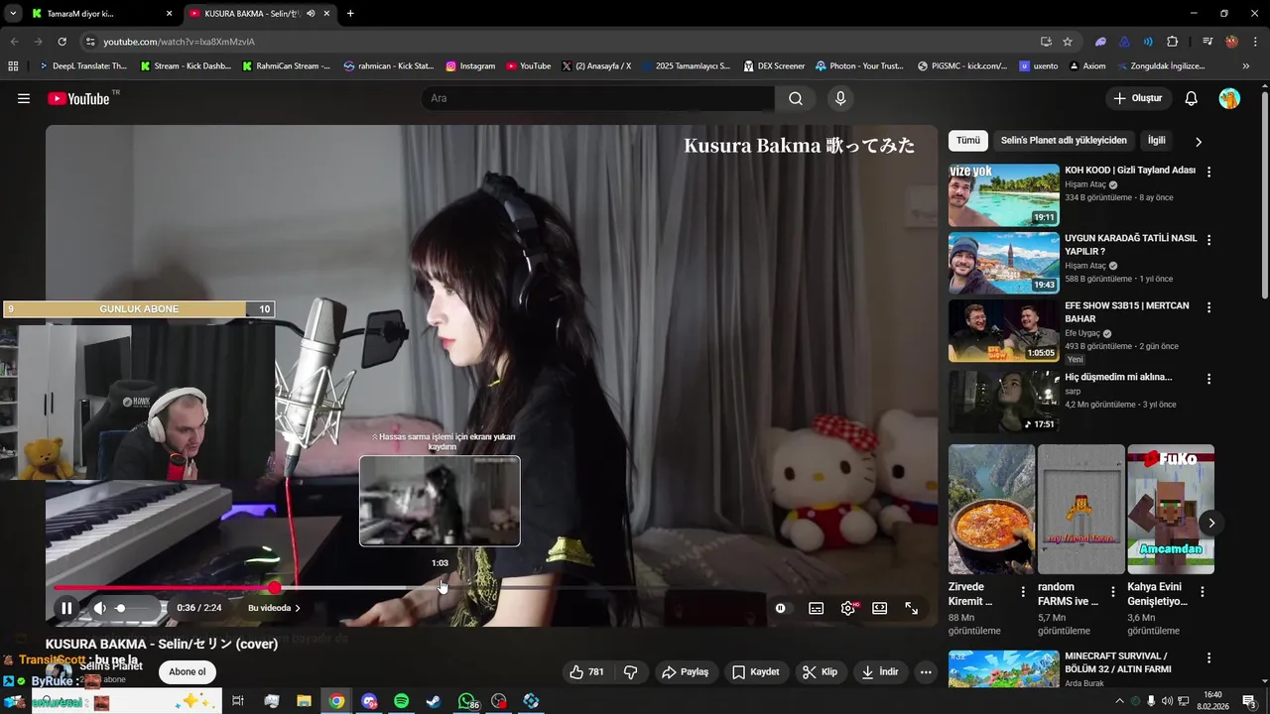The width and height of the screenshot is (1270, 714).
Task: Open options for KOH KOOD video
Action: click(x=1208, y=172)
